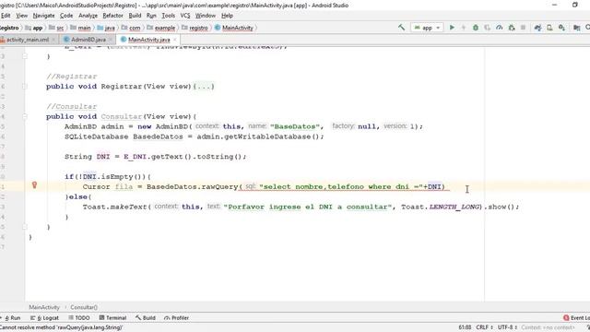
Task: Click Consultar() in the bottom editor breadcrumb
Action: [84, 307]
